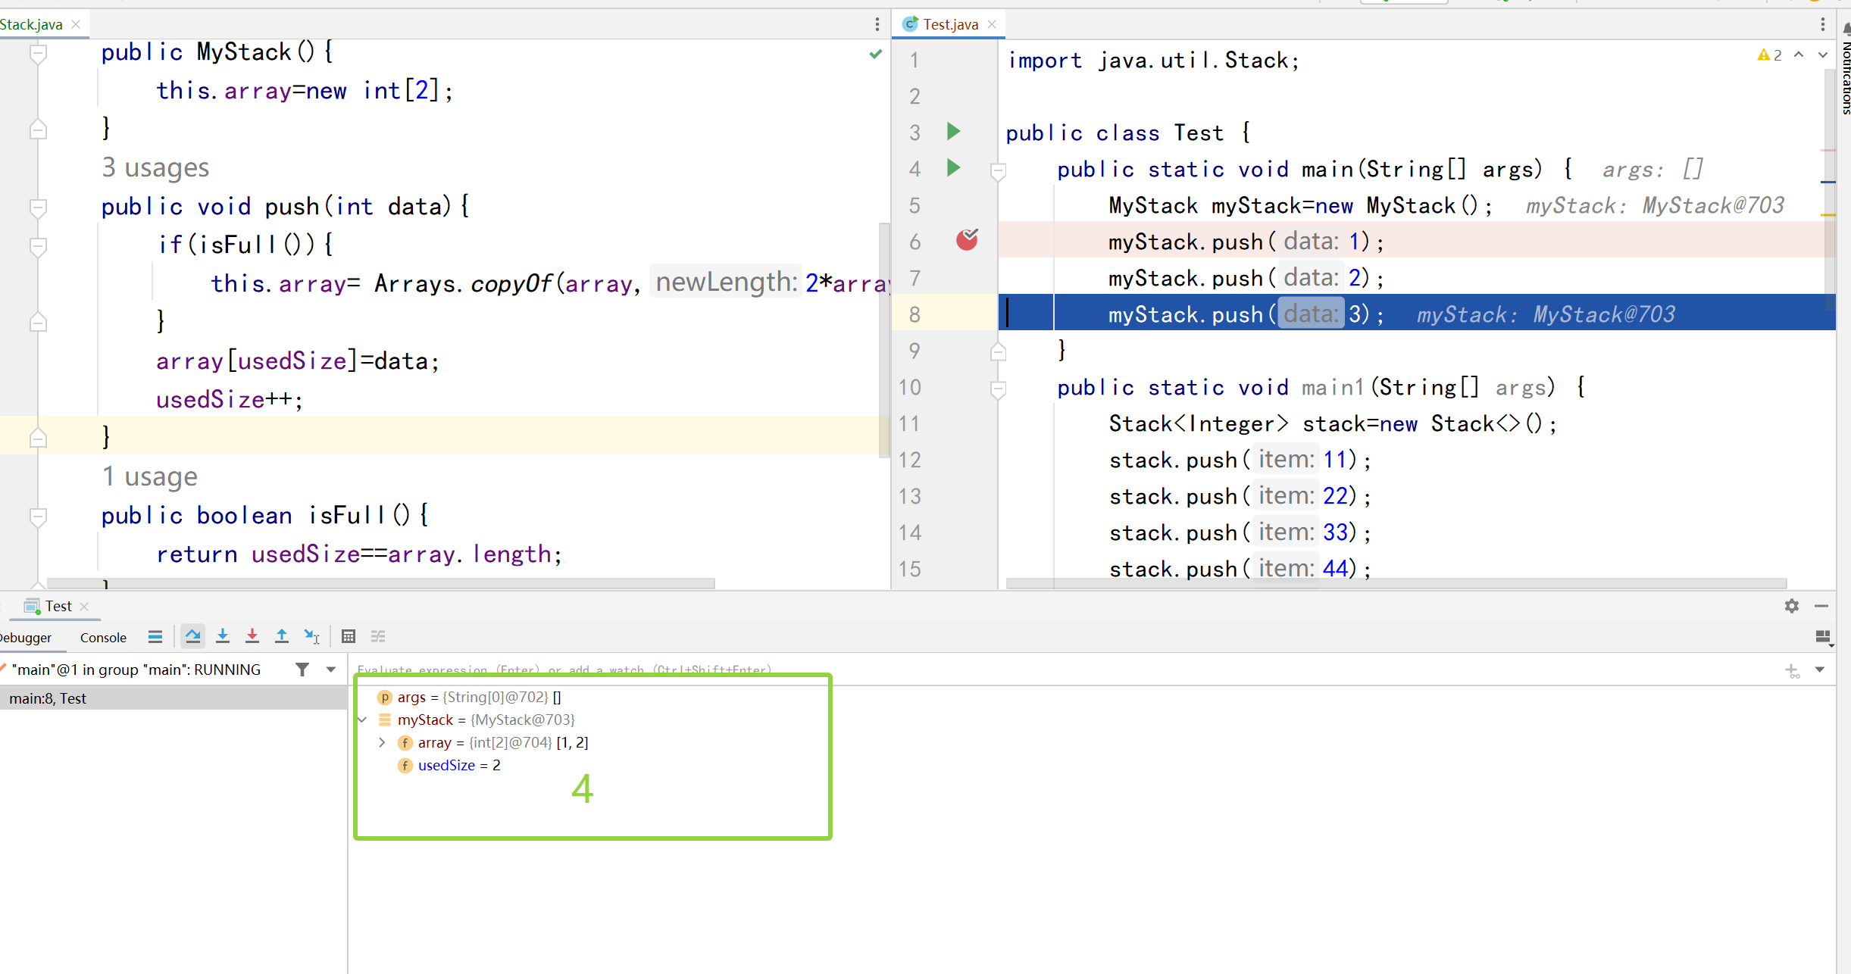Click the Run to Cursor button
Image resolution: width=1851 pixels, height=974 pixels.
(311, 636)
